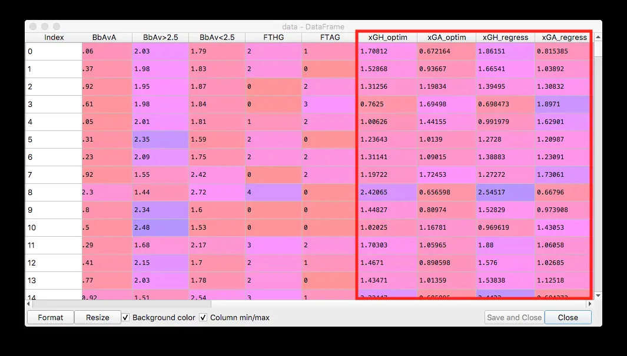Toggle the Column min/max checkbox
This screenshot has width=627, height=356.
203,317
